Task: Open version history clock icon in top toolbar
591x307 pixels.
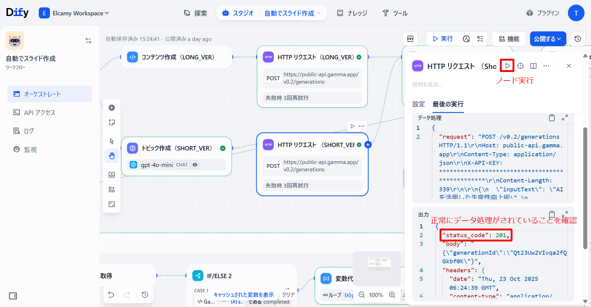Action: click(x=577, y=39)
